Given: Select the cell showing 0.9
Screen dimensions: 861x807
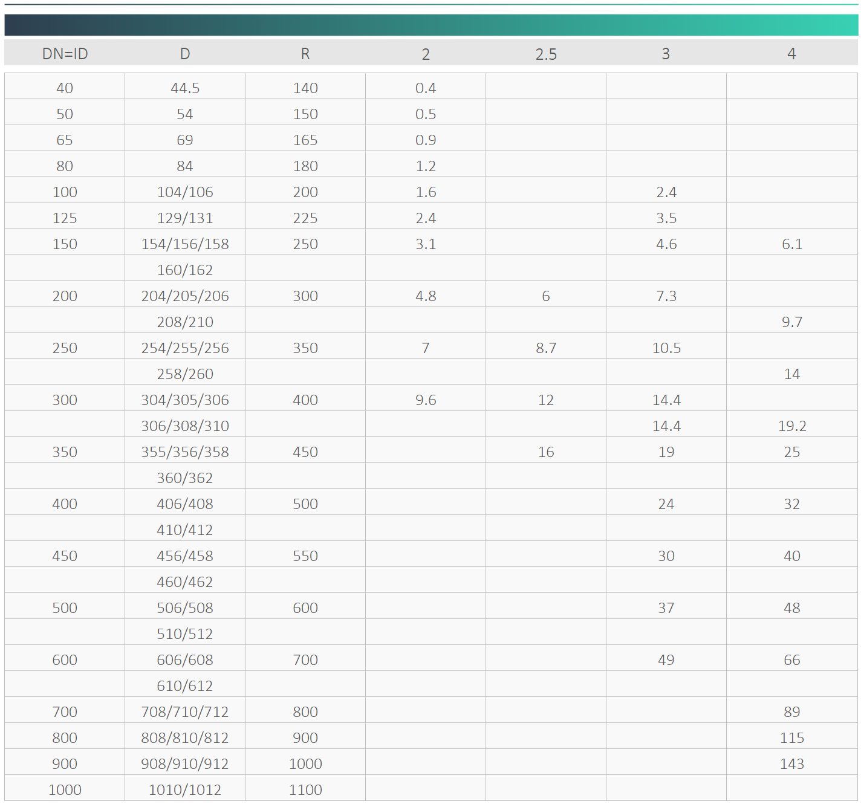Looking at the screenshot, I should coord(426,140).
